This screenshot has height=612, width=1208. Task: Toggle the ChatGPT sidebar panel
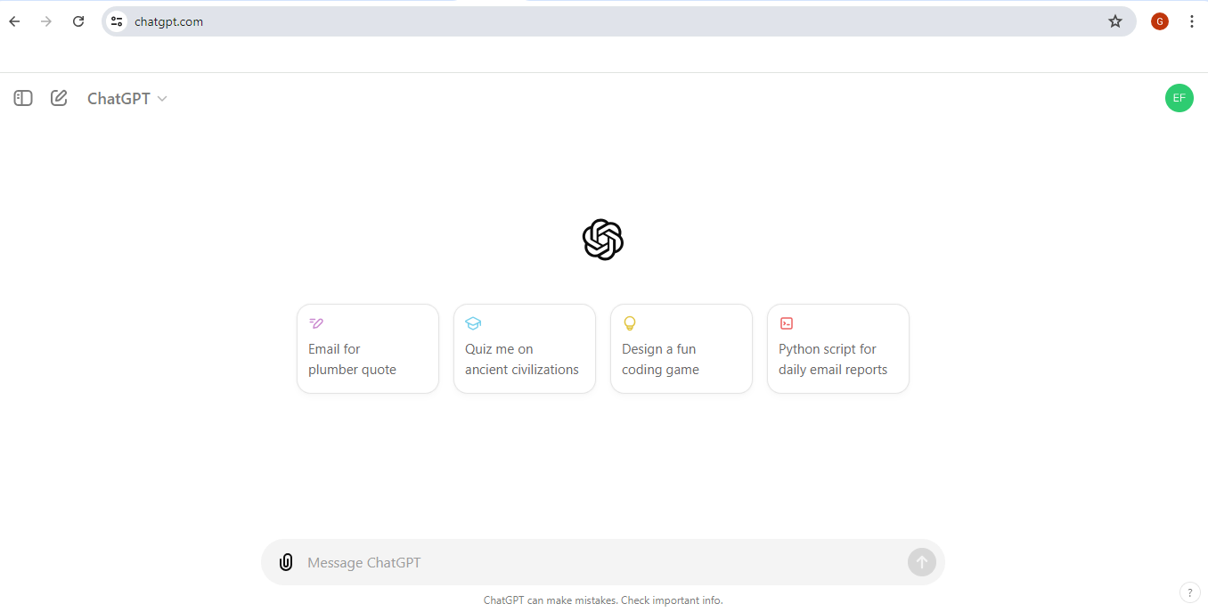click(23, 98)
